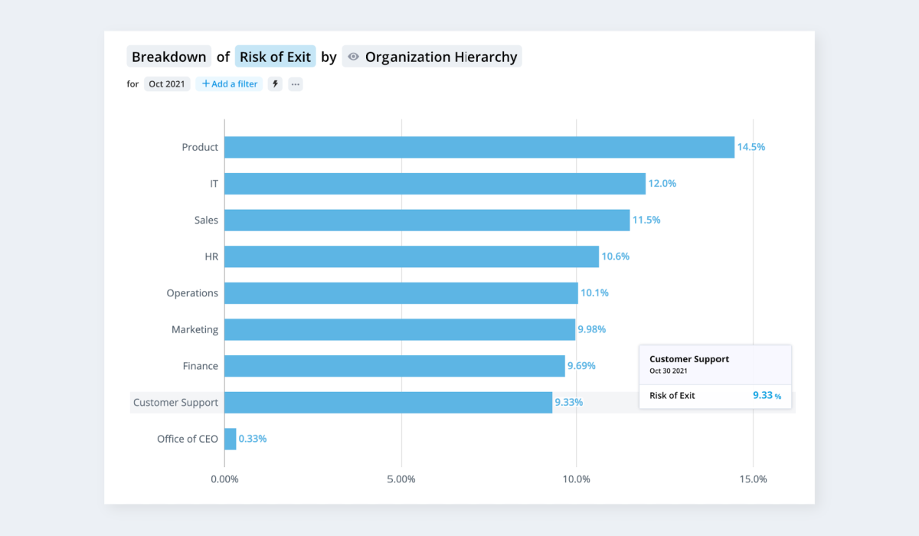919x536 pixels.
Task: Click the IT axis label
Action: [x=214, y=184]
